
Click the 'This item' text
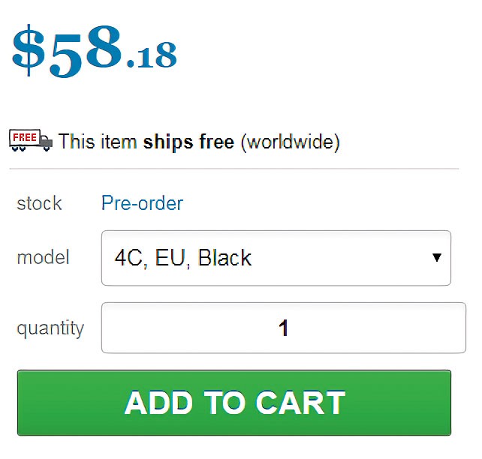98,141
